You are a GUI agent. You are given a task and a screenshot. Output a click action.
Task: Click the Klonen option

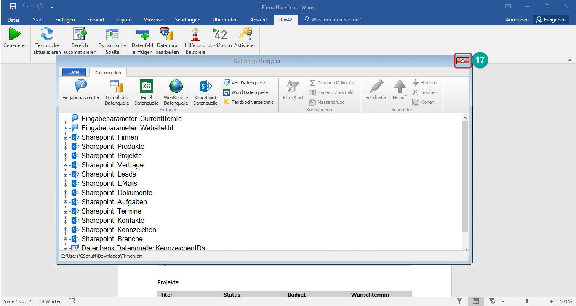pos(423,102)
